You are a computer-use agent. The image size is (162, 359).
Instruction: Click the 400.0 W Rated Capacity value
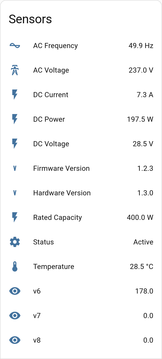pos(140,218)
